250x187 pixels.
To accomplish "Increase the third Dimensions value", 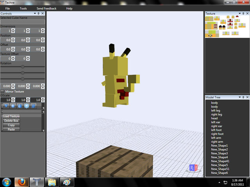I will [43, 30].
